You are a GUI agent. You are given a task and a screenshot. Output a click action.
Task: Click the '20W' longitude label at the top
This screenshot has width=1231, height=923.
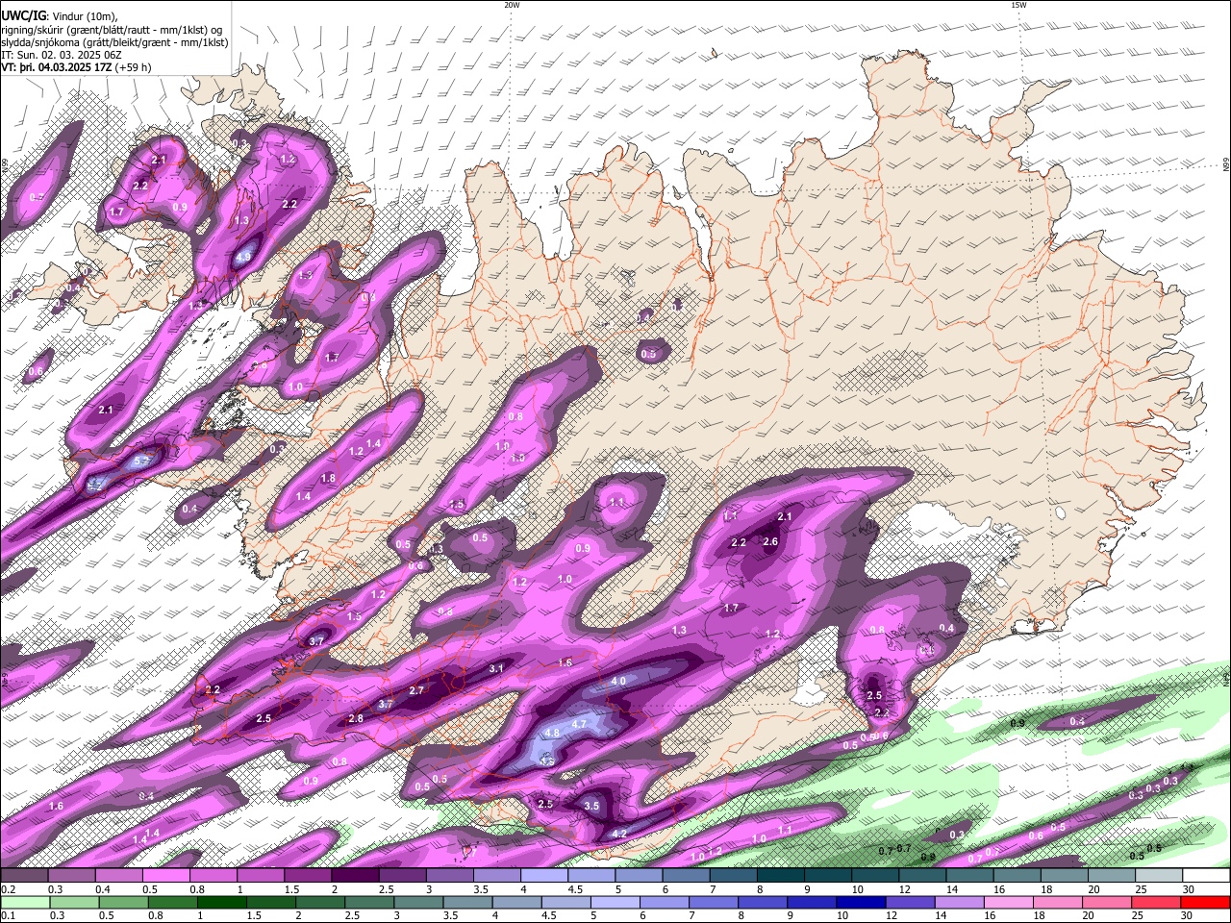point(512,5)
